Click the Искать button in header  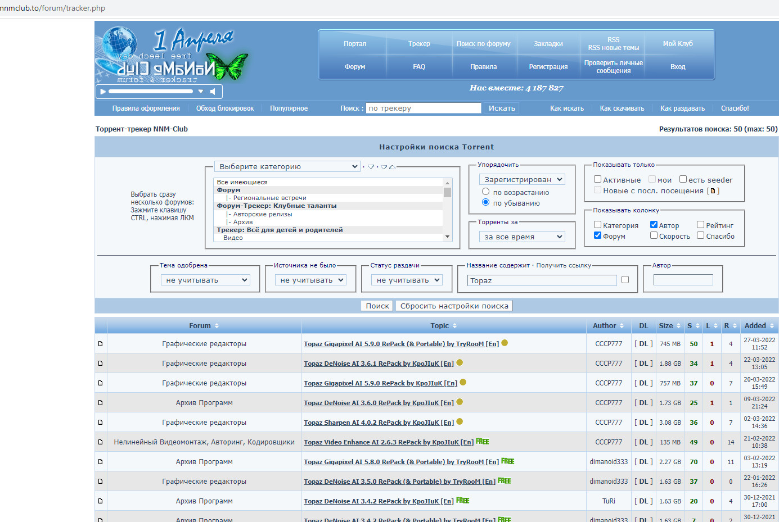(x=502, y=108)
